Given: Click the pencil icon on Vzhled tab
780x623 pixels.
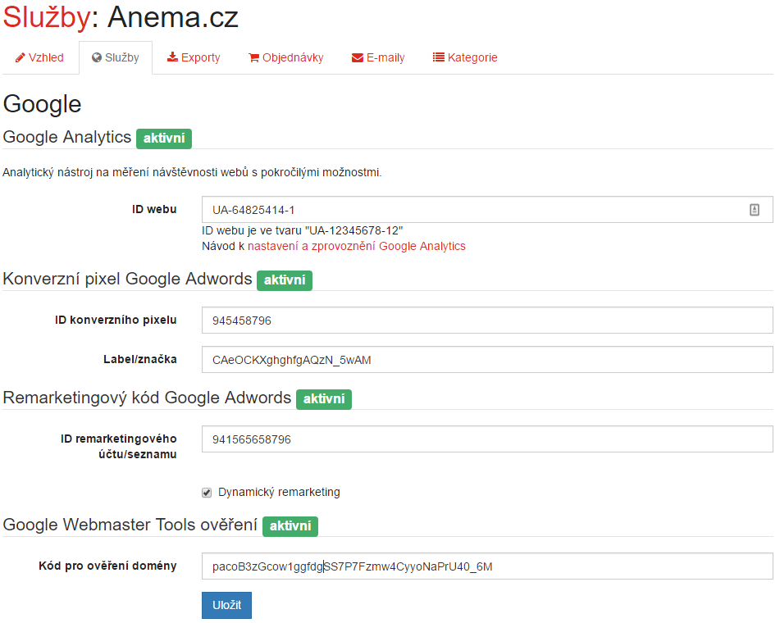Looking at the screenshot, I should tap(20, 57).
